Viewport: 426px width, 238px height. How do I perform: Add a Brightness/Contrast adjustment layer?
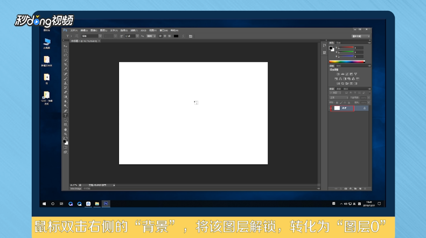point(338,74)
